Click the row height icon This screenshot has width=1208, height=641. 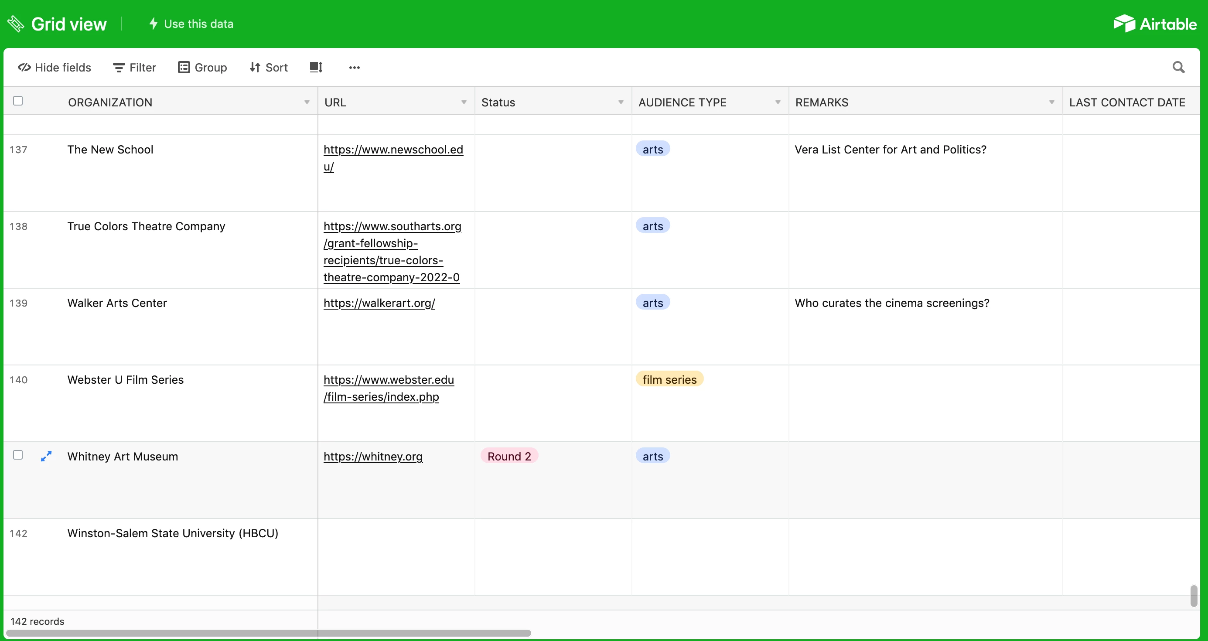[316, 68]
